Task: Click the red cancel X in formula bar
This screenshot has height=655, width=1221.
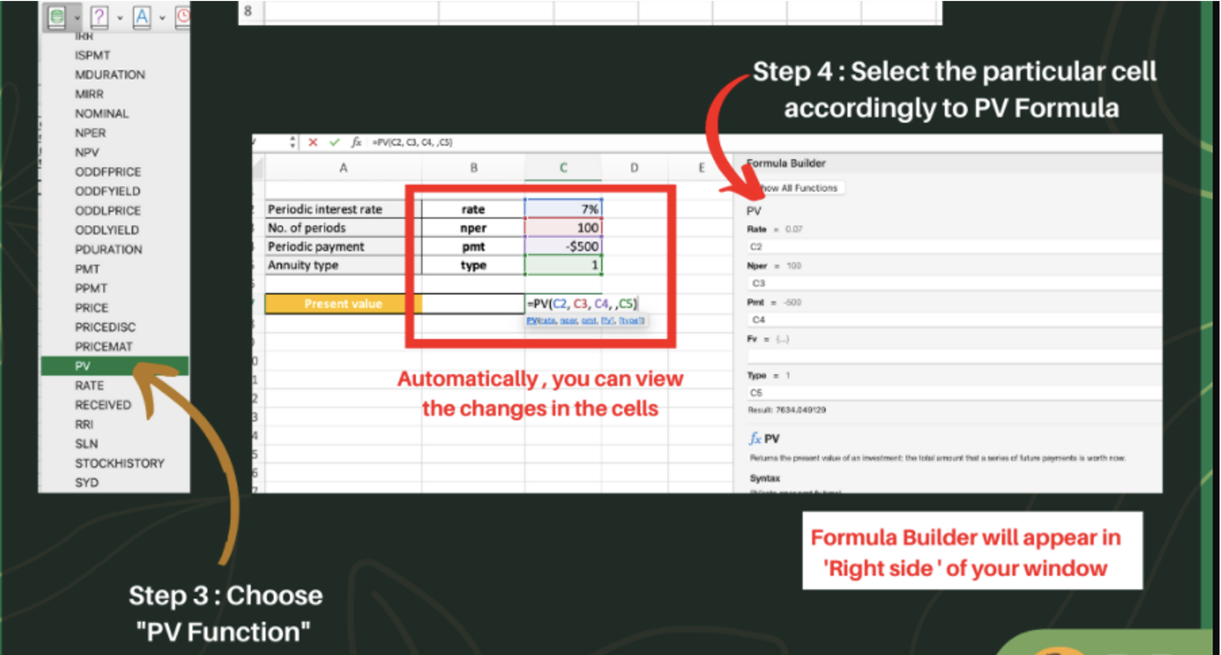Action: (313, 143)
